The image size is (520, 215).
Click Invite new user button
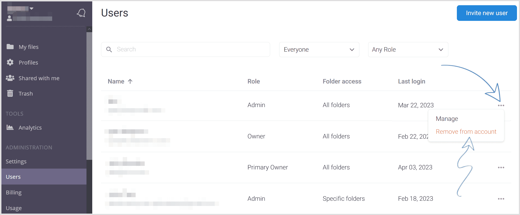tap(487, 13)
